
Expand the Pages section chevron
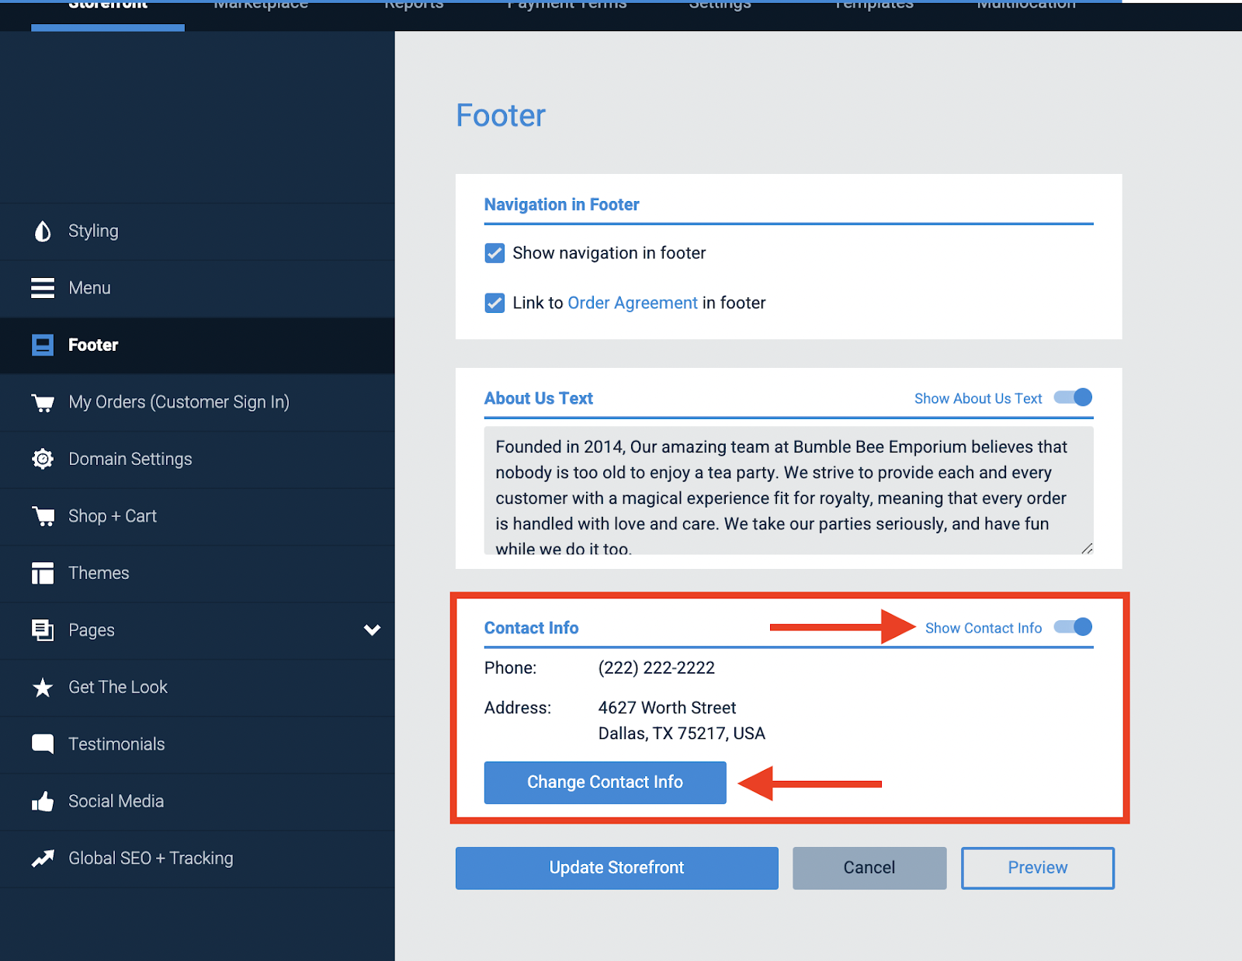pyautogui.click(x=372, y=630)
